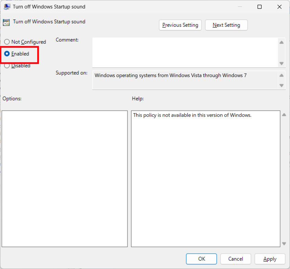
Task: Click the Help pane scroll-up arrow
Action: 284,114
